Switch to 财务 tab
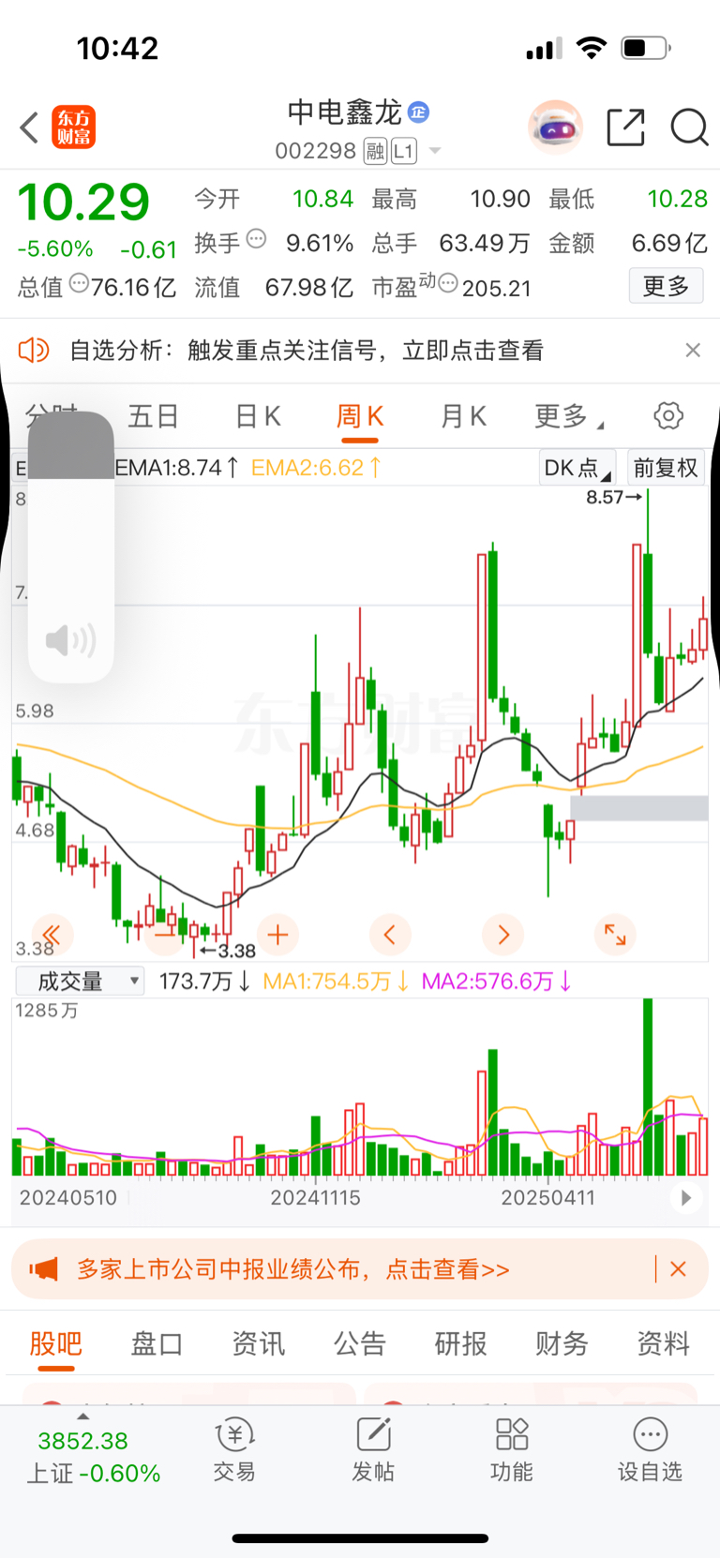This screenshot has height=1559, width=720. 562,1344
